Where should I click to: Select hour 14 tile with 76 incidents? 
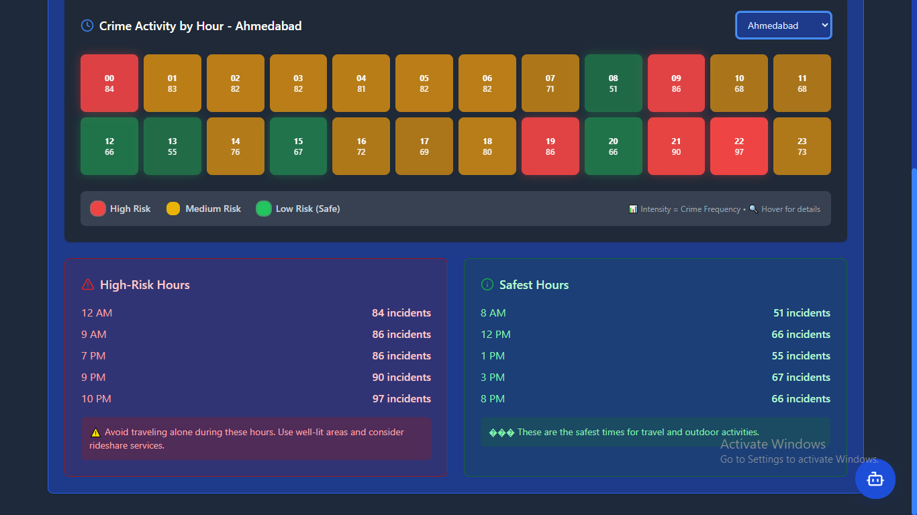(235, 146)
